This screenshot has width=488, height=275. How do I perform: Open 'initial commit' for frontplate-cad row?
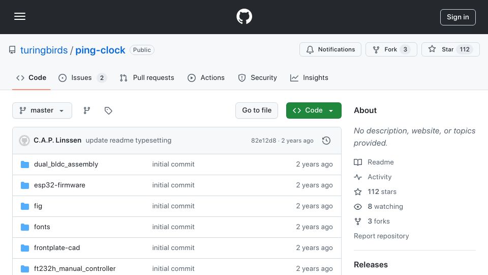pyautogui.click(x=173, y=248)
